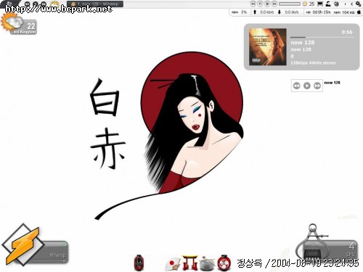
Task: Click the 0:56 elapsed time display
Action: tap(347, 32)
